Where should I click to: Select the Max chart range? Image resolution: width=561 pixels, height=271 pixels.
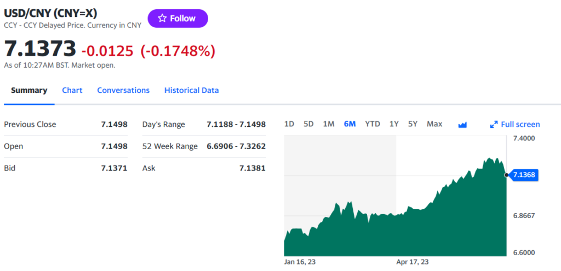tap(434, 124)
